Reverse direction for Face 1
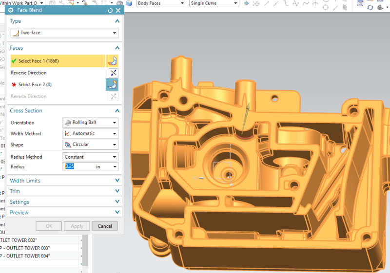The image size is (390, 273). pyautogui.click(x=114, y=73)
